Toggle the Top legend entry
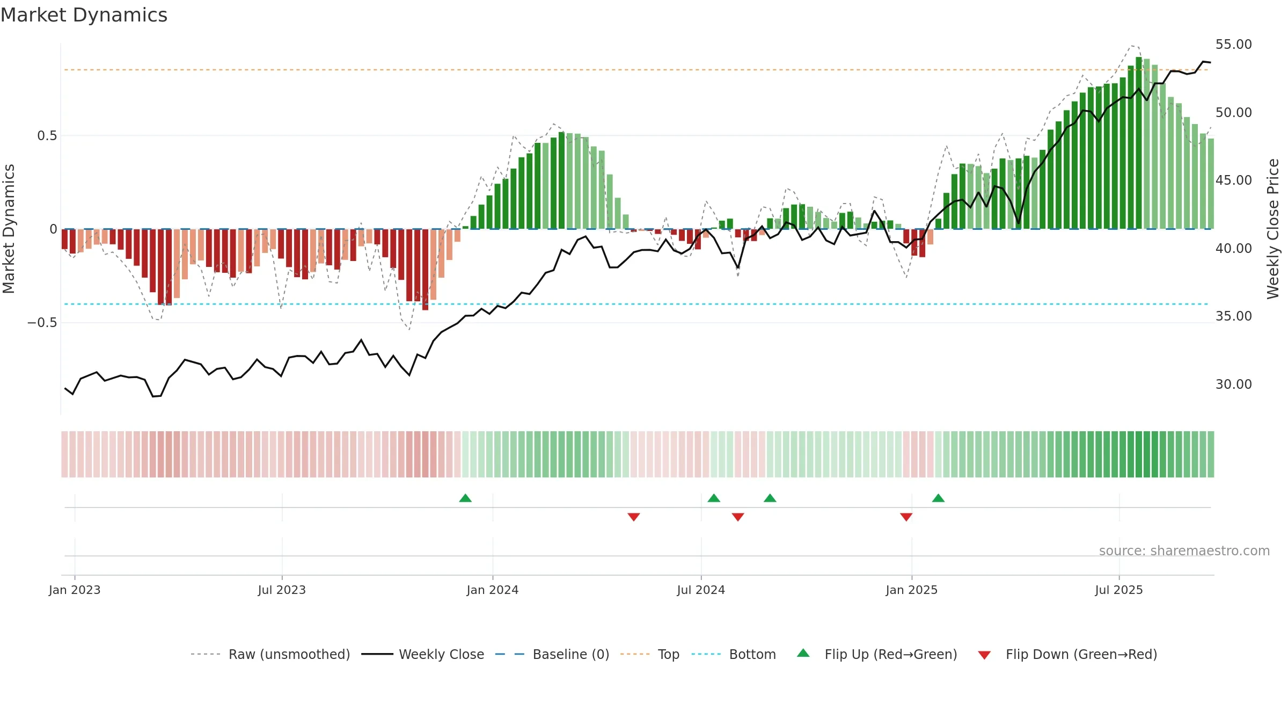The image size is (1288, 725). click(x=650, y=654)
